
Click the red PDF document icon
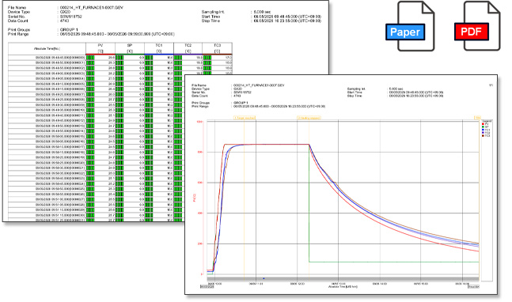tap(477, 26)
